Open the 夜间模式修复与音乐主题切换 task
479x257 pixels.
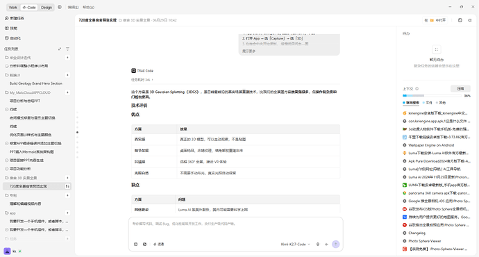(x=32, y=117)
